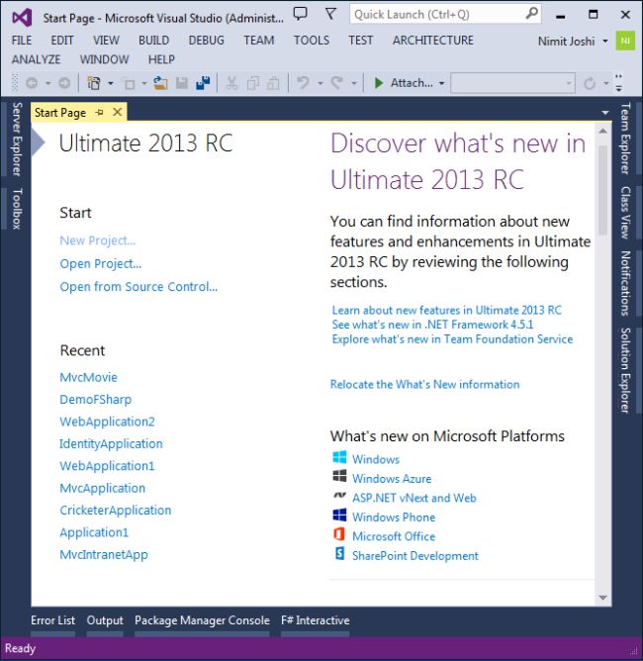Collapse the Start Page side arrow
This screenshot has height=661, width=643.
38,142
